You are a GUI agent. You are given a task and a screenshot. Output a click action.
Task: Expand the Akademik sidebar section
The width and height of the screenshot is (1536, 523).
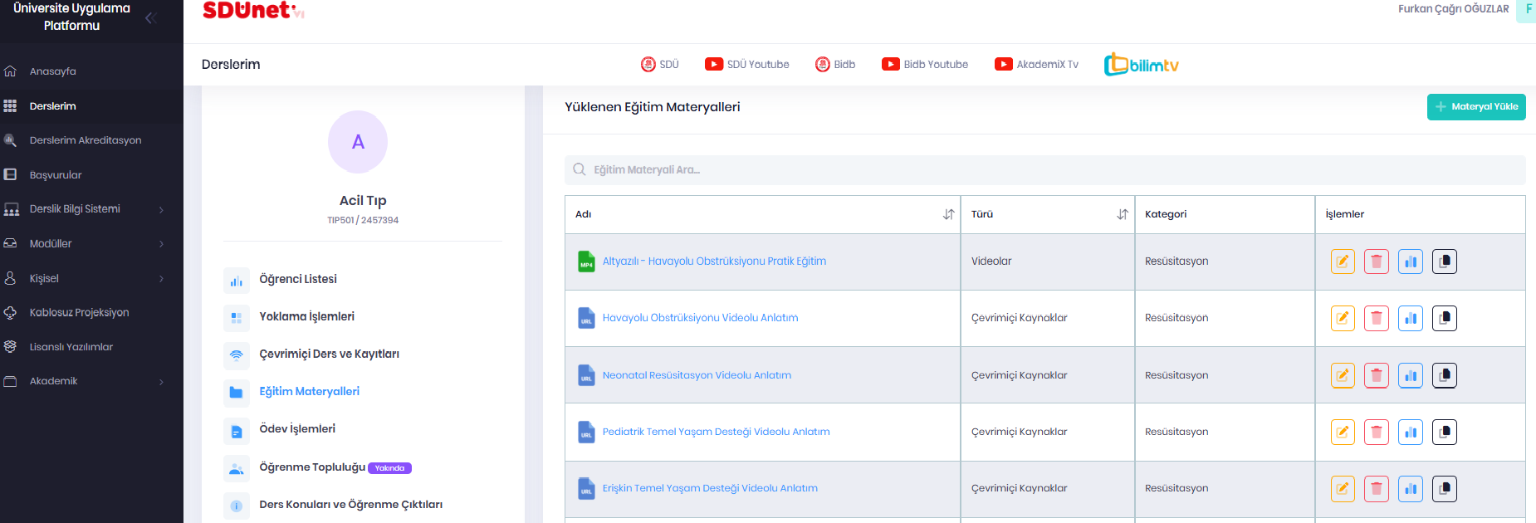[x=161, y=382]
